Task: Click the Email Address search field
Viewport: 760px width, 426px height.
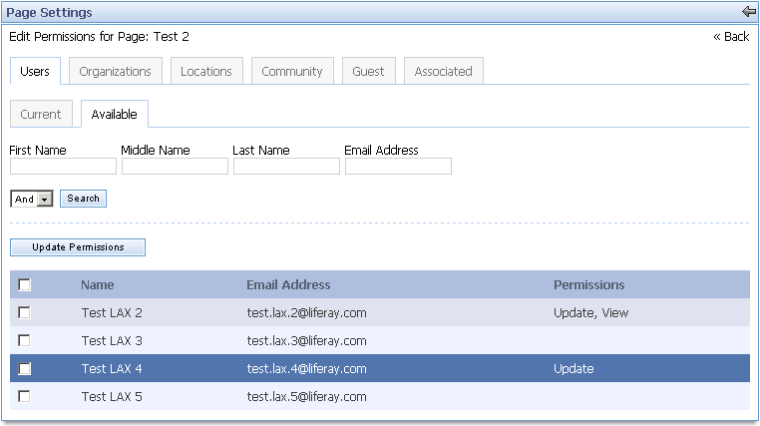Action: click(x=398, y=167)
